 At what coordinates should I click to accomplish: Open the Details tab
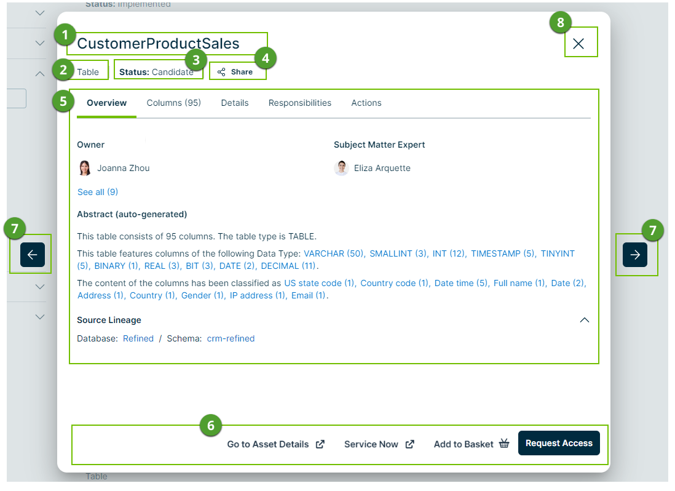(235, 103)
